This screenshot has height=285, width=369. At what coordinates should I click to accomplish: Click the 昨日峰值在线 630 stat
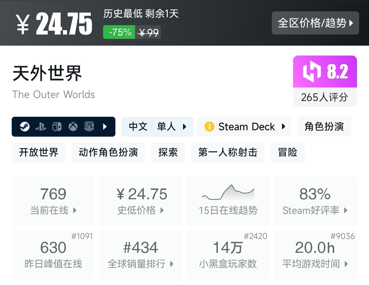point(53,255)
